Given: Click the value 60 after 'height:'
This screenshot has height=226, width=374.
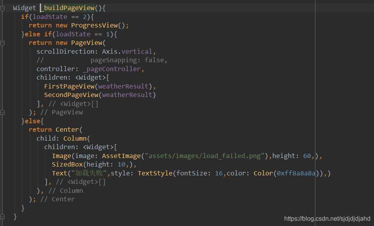Looking at the screenshot, I should click(x=307, y=156).
